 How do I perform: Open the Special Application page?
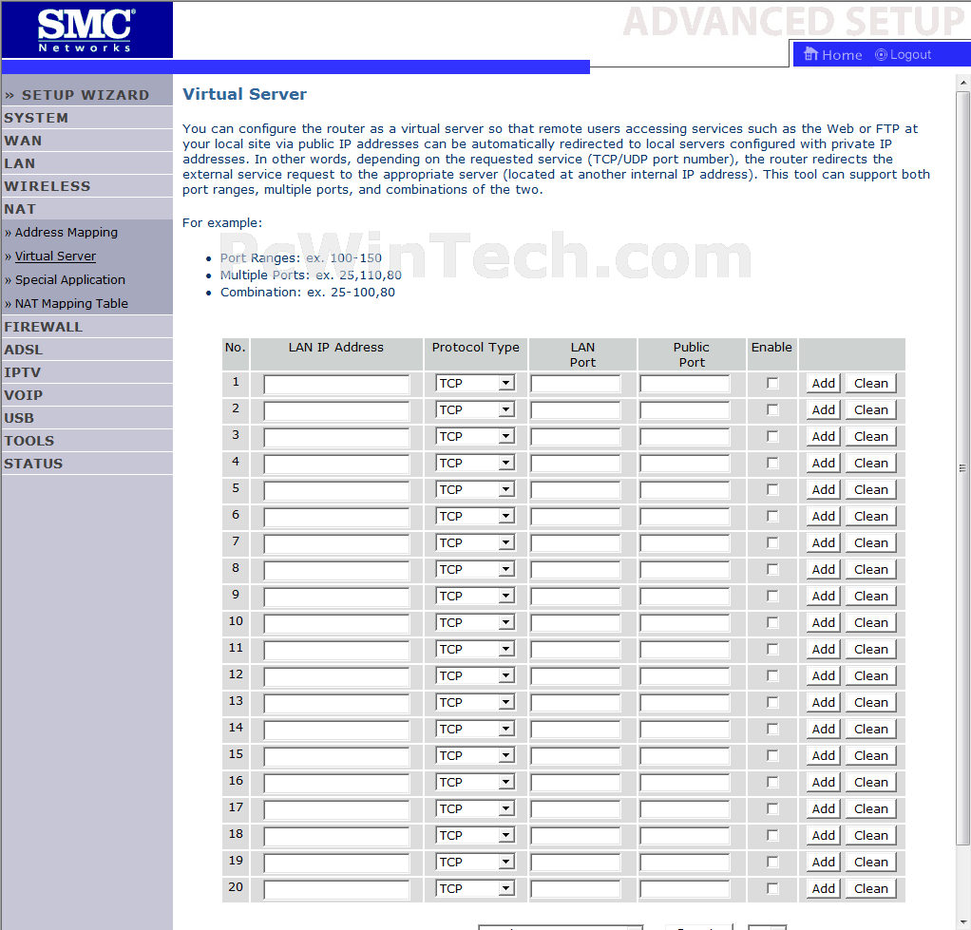pyautogui.click(x=70, y=280)
